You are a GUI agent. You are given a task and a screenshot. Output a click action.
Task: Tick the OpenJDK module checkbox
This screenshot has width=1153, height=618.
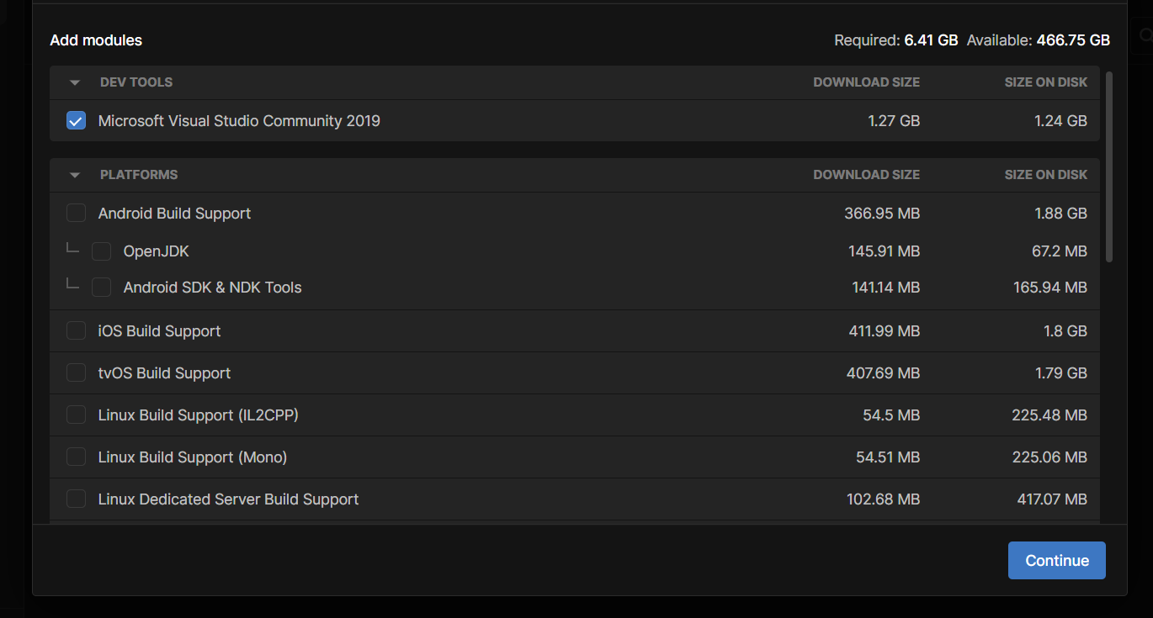point(101,251)
